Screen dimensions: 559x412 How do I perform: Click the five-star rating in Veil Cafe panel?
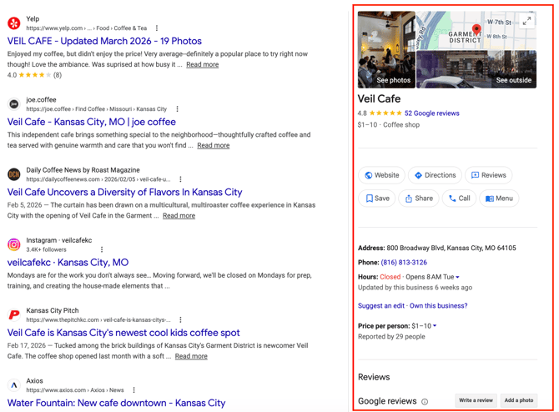point(385,113)
